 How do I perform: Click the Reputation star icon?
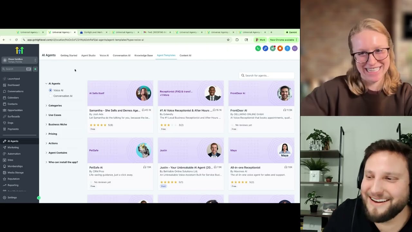click(5, 179)
